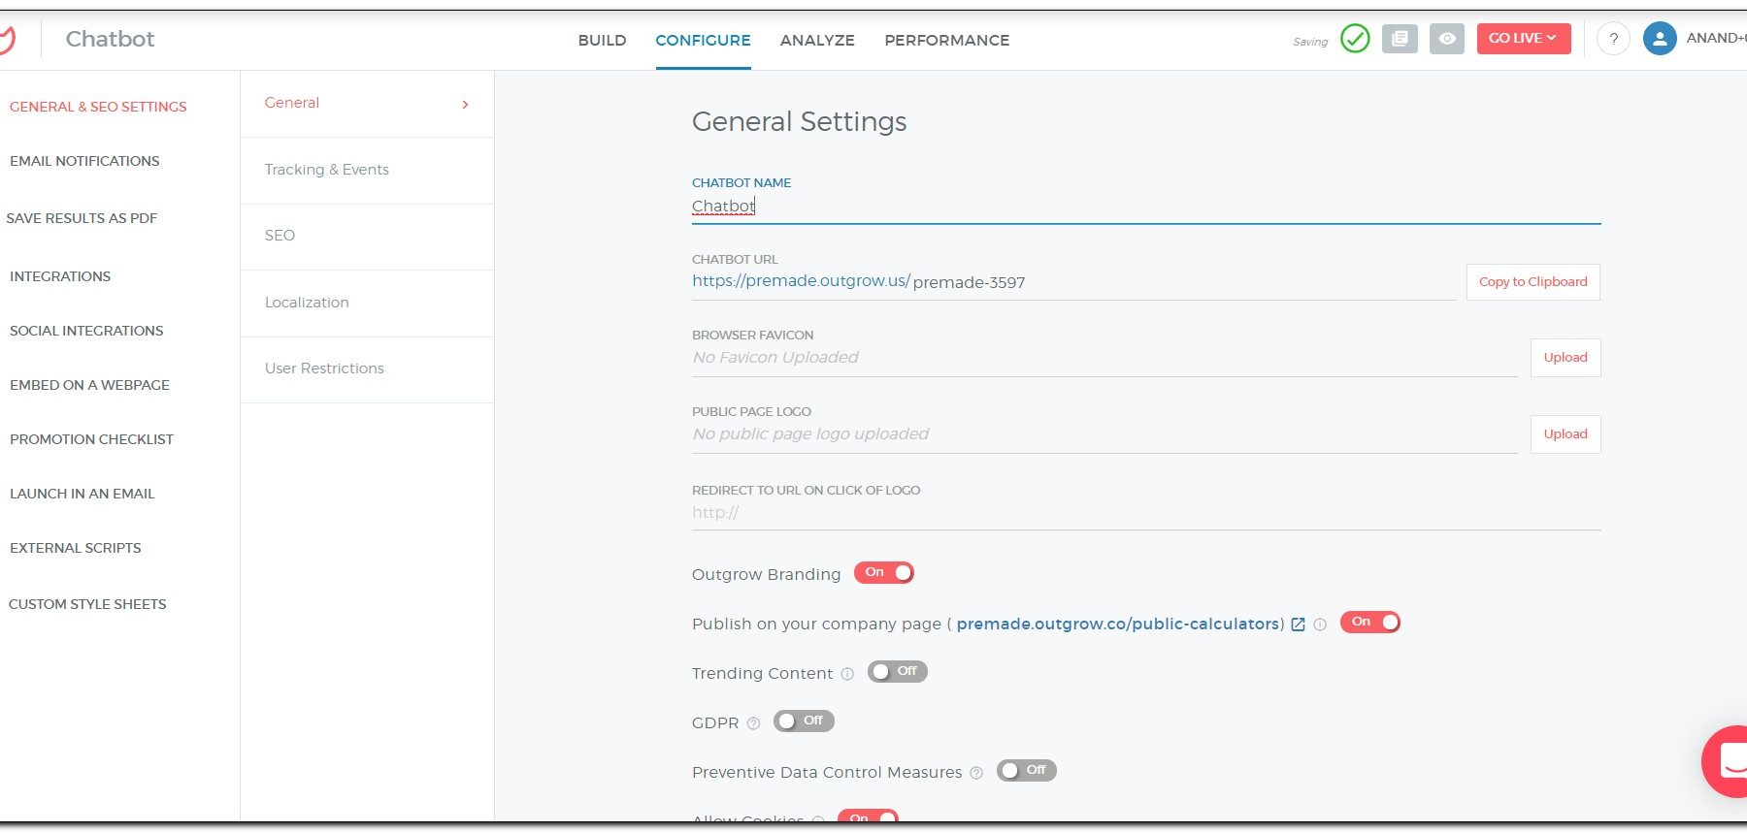
Task: Click the eye preview icon
Action: click(x=1447, y=39)
